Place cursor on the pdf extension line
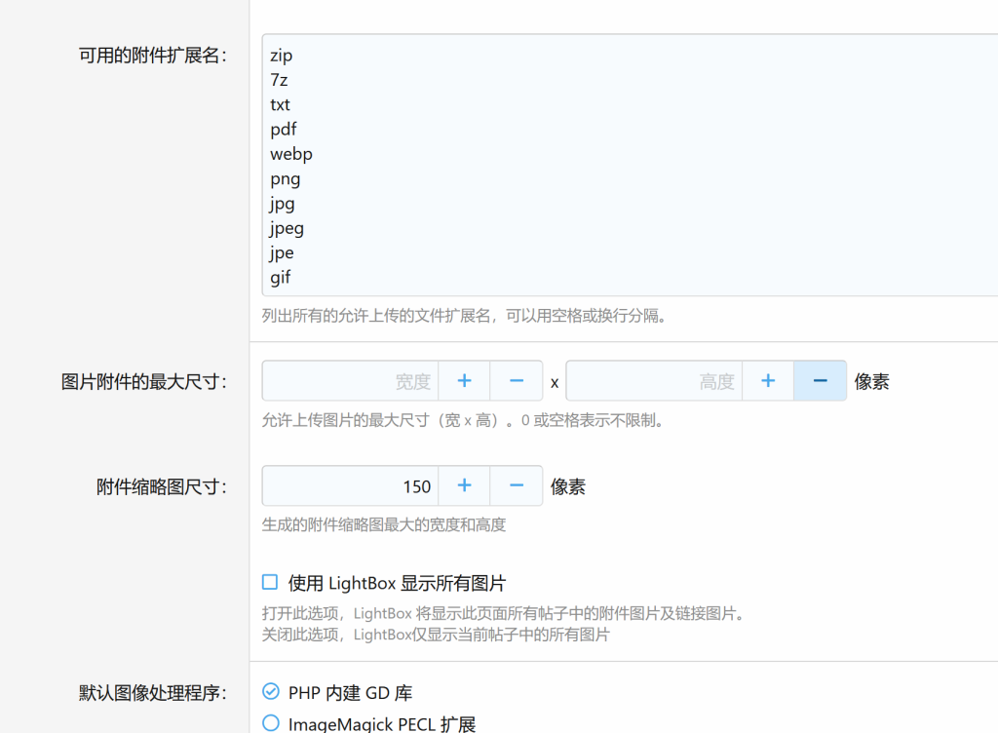The image size is (998, 733). (x=284, y=129)
